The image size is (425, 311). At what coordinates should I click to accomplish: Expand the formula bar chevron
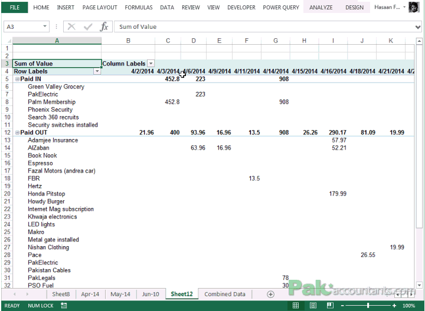418,27
